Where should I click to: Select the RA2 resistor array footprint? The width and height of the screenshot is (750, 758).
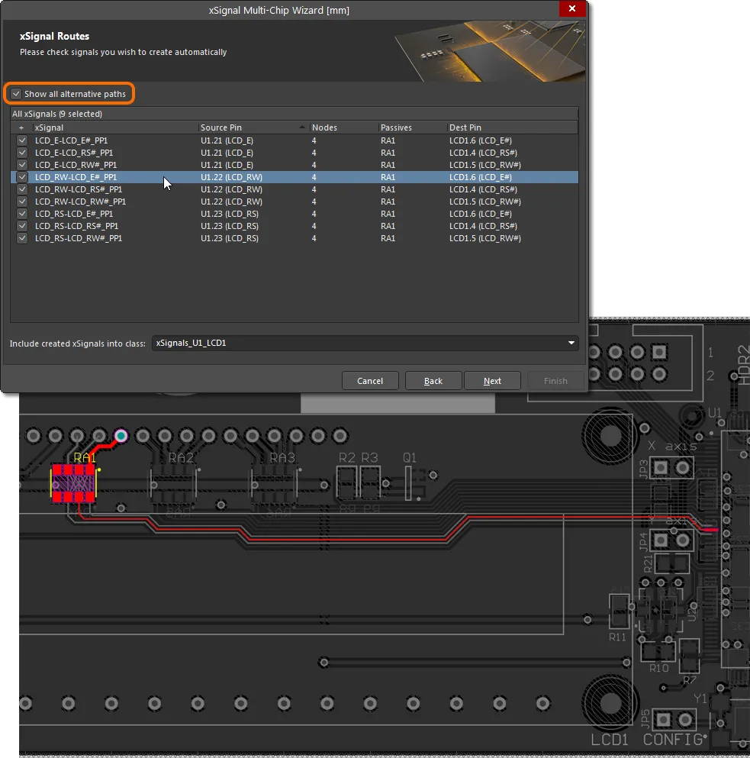point(173,483)
